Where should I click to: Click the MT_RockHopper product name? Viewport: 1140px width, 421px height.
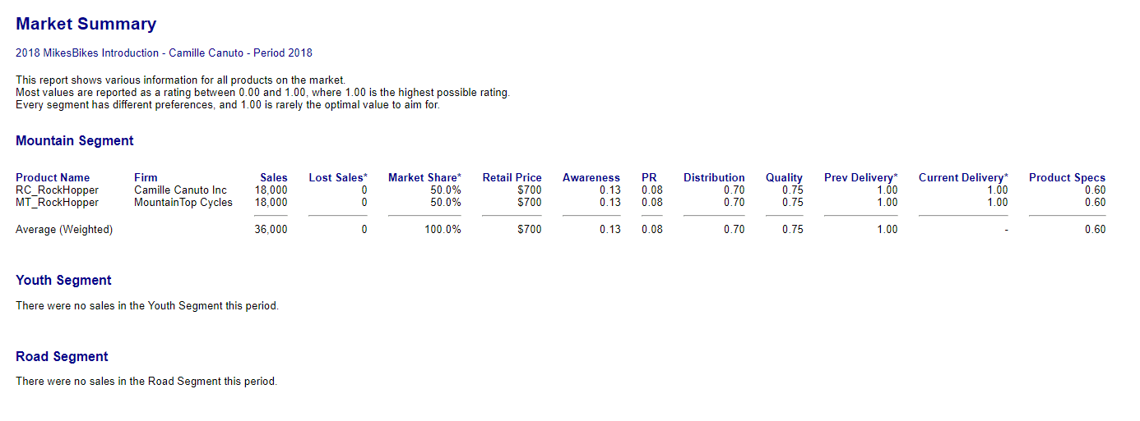click(x=57, y=202)
